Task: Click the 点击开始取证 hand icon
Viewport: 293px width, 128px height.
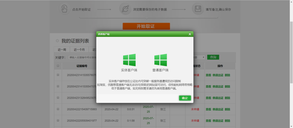Action: [64, 9]
